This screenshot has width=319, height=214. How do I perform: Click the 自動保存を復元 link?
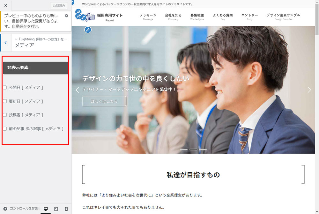click(25, 27)
